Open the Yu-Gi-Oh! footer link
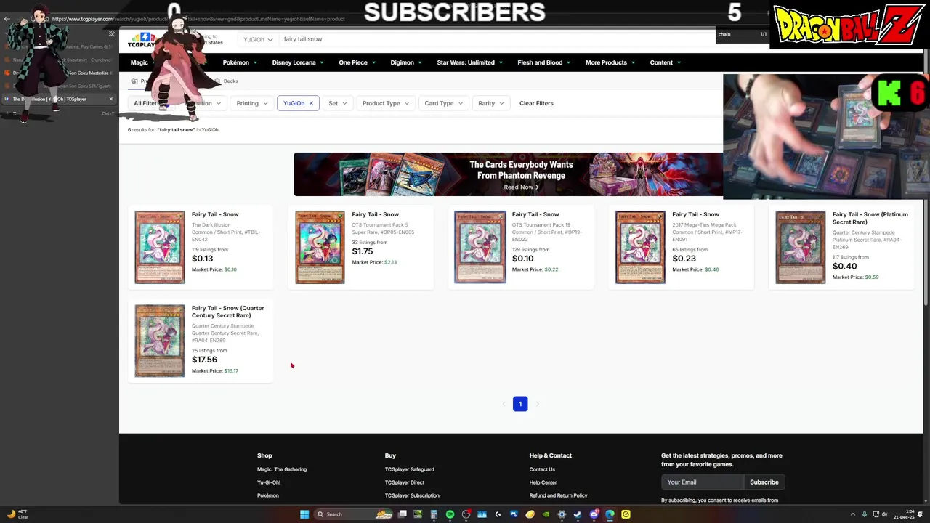This screenshot has width=930, height=523. [x=268, y=482]
